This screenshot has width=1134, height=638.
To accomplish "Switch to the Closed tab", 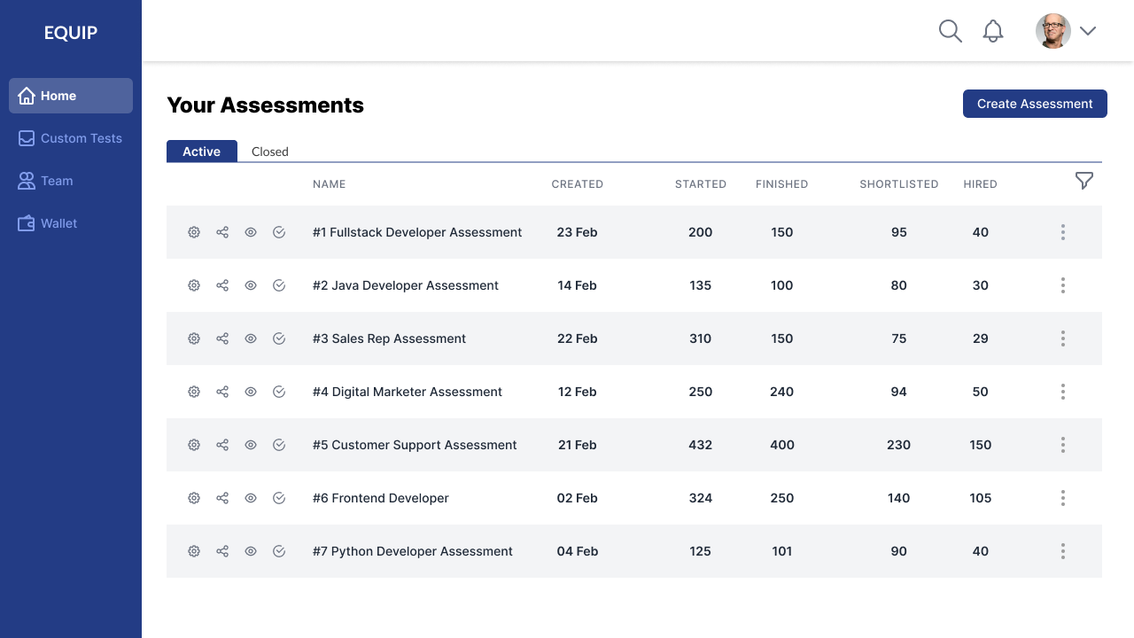I will (270, 152).
